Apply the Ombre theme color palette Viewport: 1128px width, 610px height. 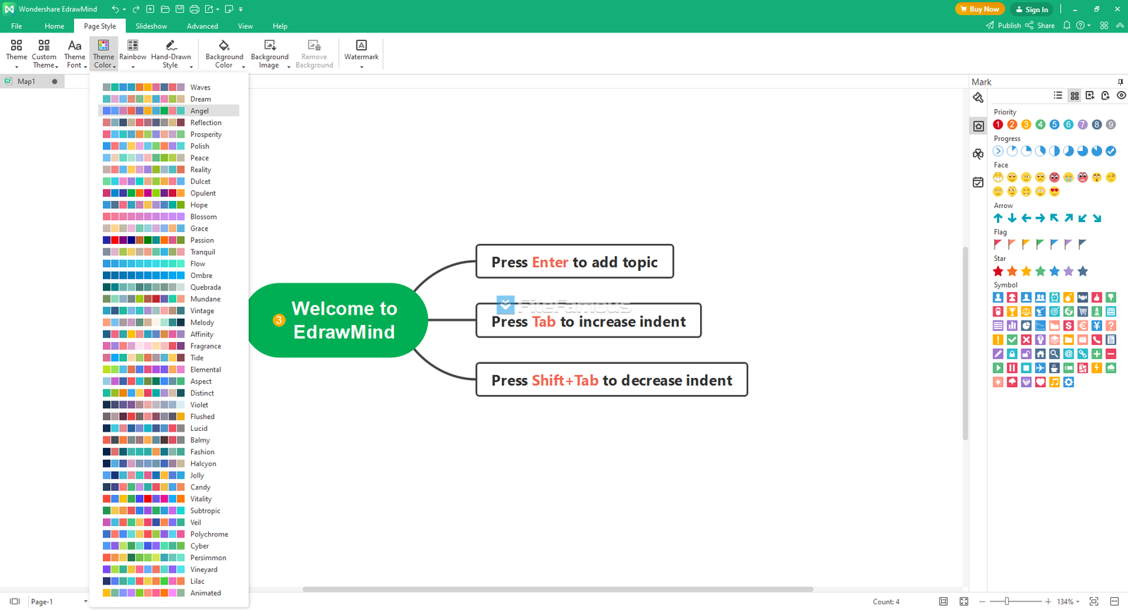[x=169, y=276]
